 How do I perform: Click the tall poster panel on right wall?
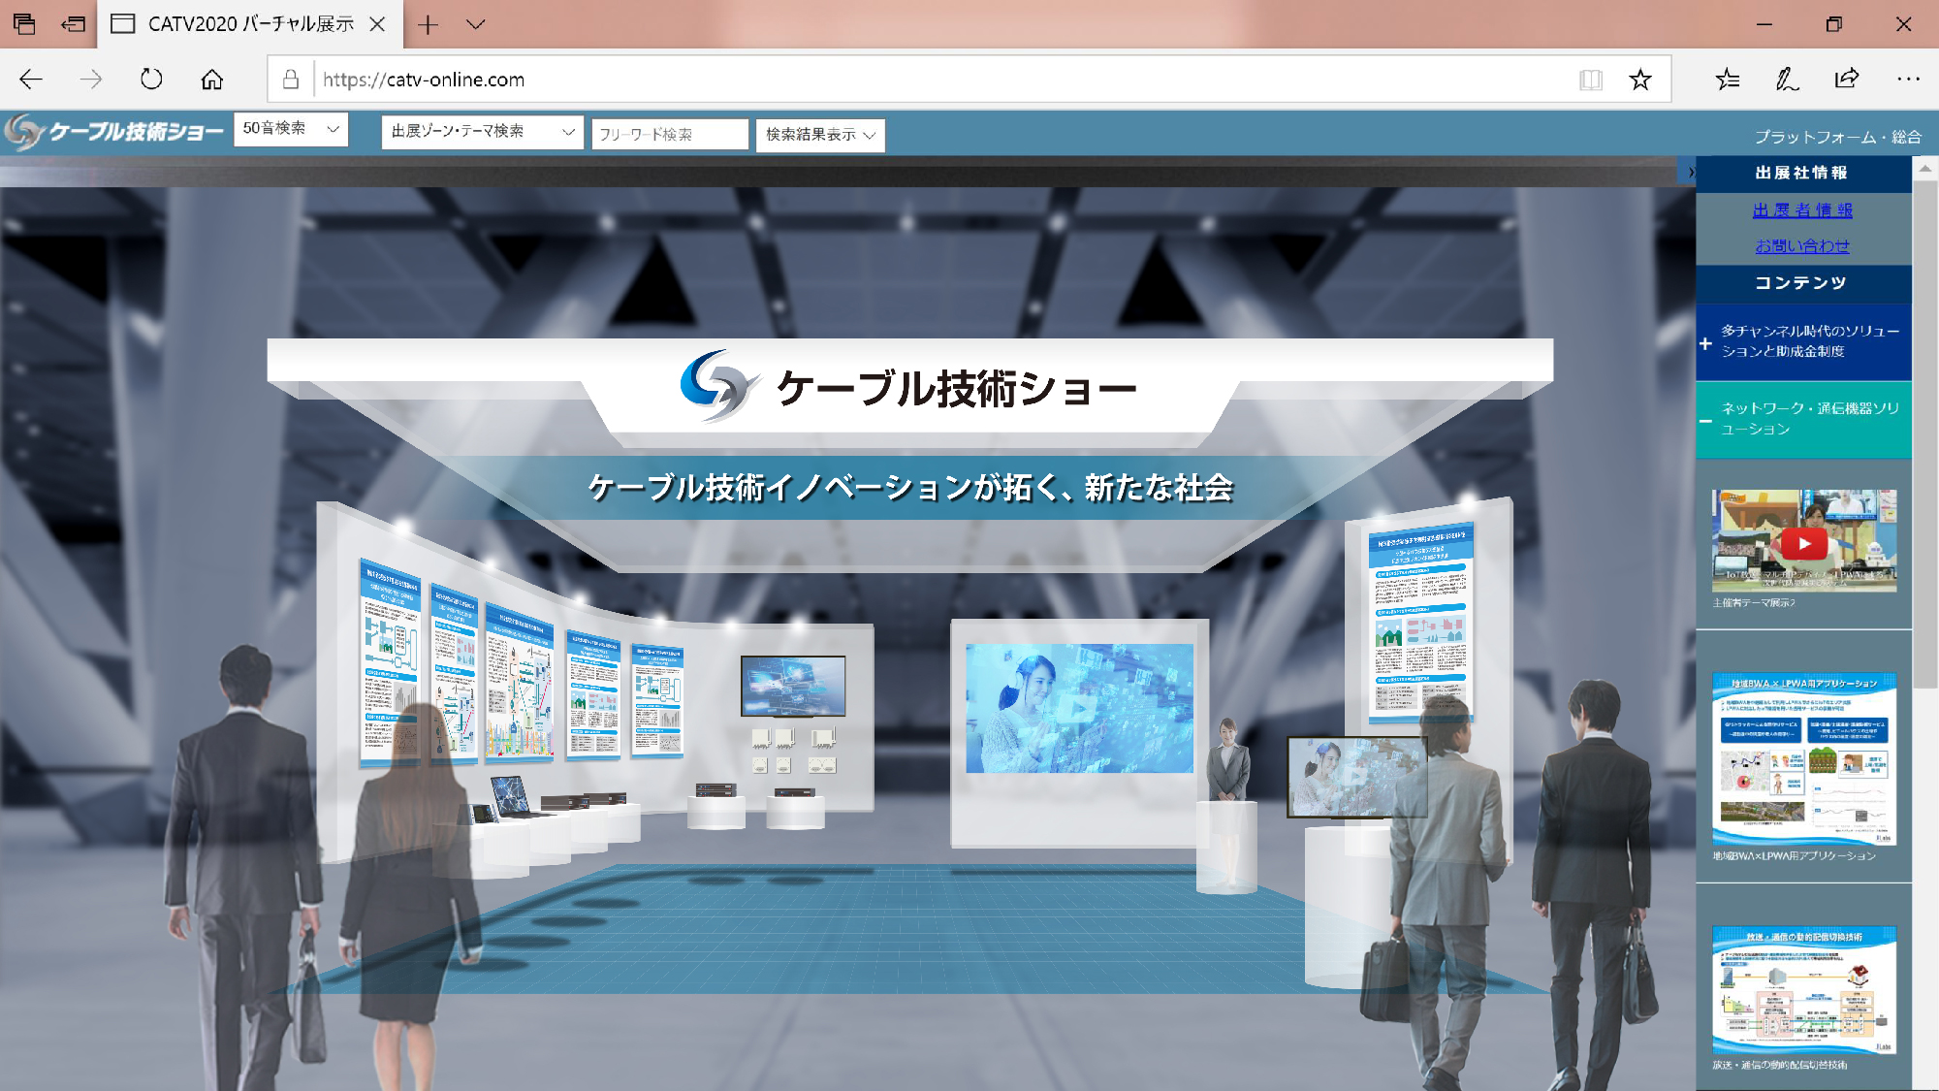click(1420, 622)
